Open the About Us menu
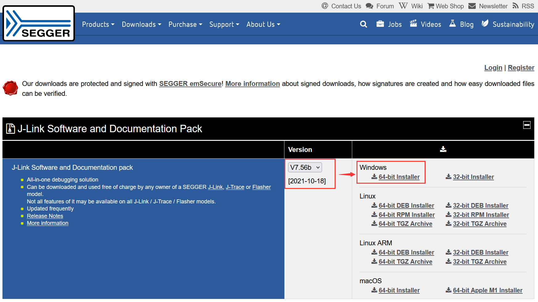This screenshot has height=302, width=538. 263,24
